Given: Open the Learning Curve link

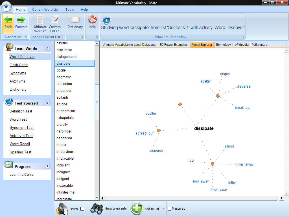Looking at the screenshot, I should 21,175.
